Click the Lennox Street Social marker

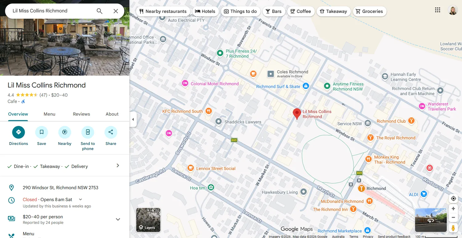191,168
